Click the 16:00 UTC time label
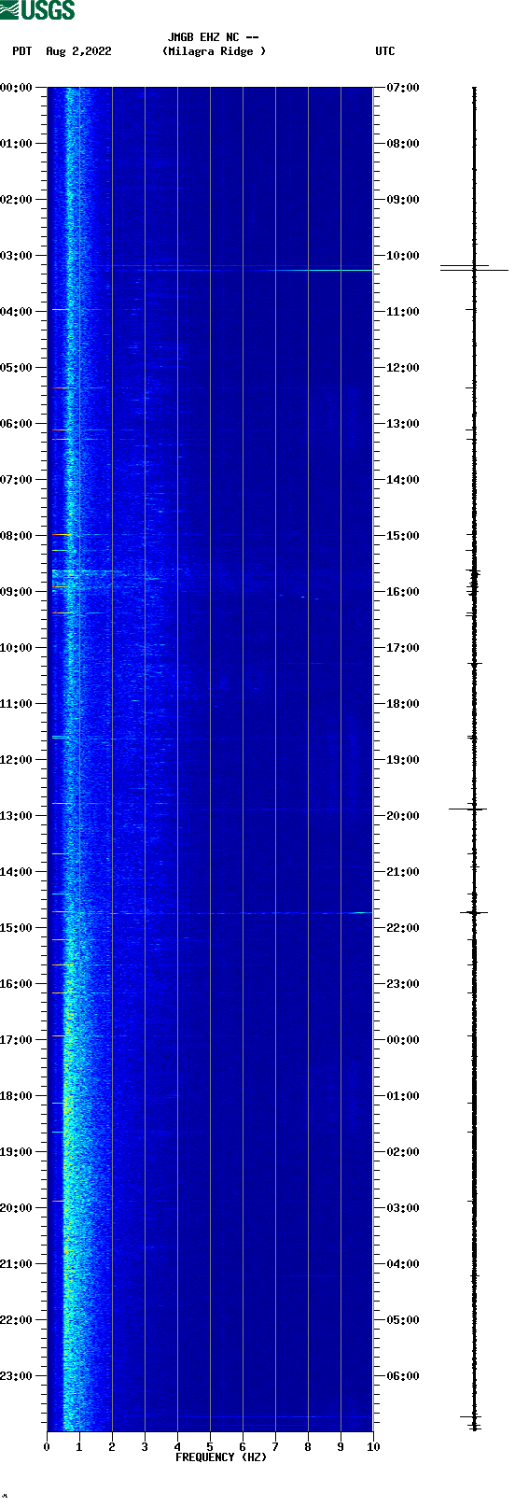This screenshot has width=515, height=1506. (403, 592)
